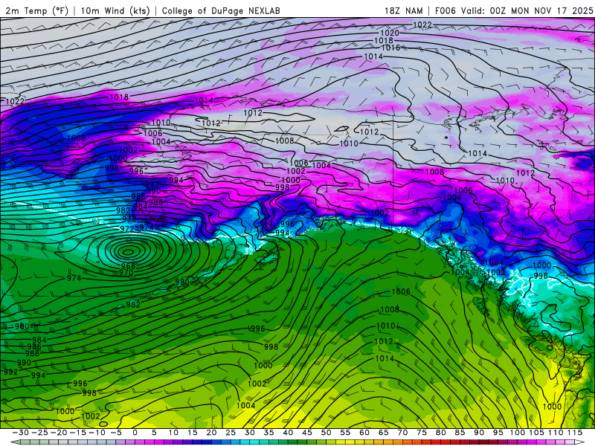Select 70 on the temperature color scale

click(402, 433)
